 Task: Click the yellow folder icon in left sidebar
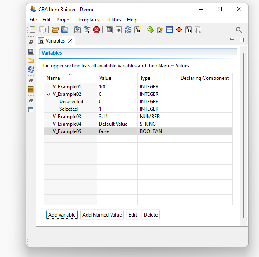pos(31,60)
